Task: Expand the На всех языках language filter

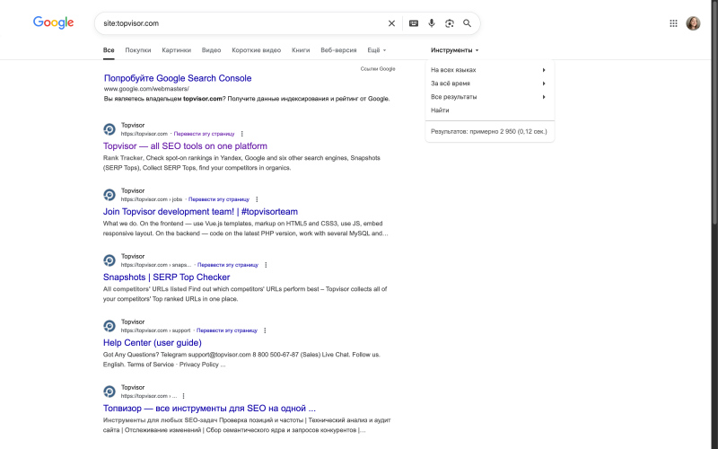Action: pyautogui.click(x=489, y=70)
